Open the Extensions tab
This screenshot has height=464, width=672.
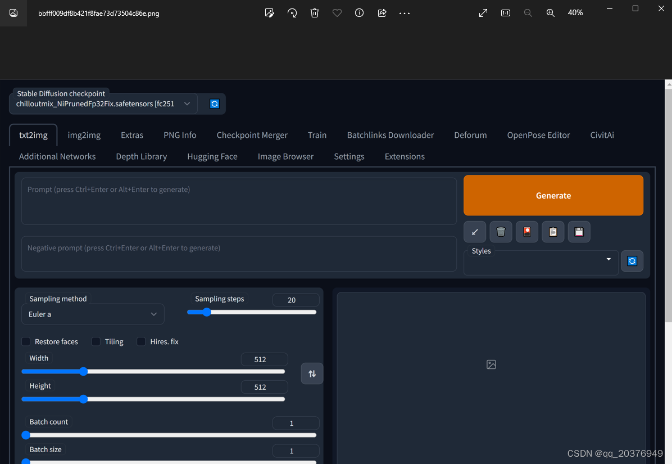405,156
